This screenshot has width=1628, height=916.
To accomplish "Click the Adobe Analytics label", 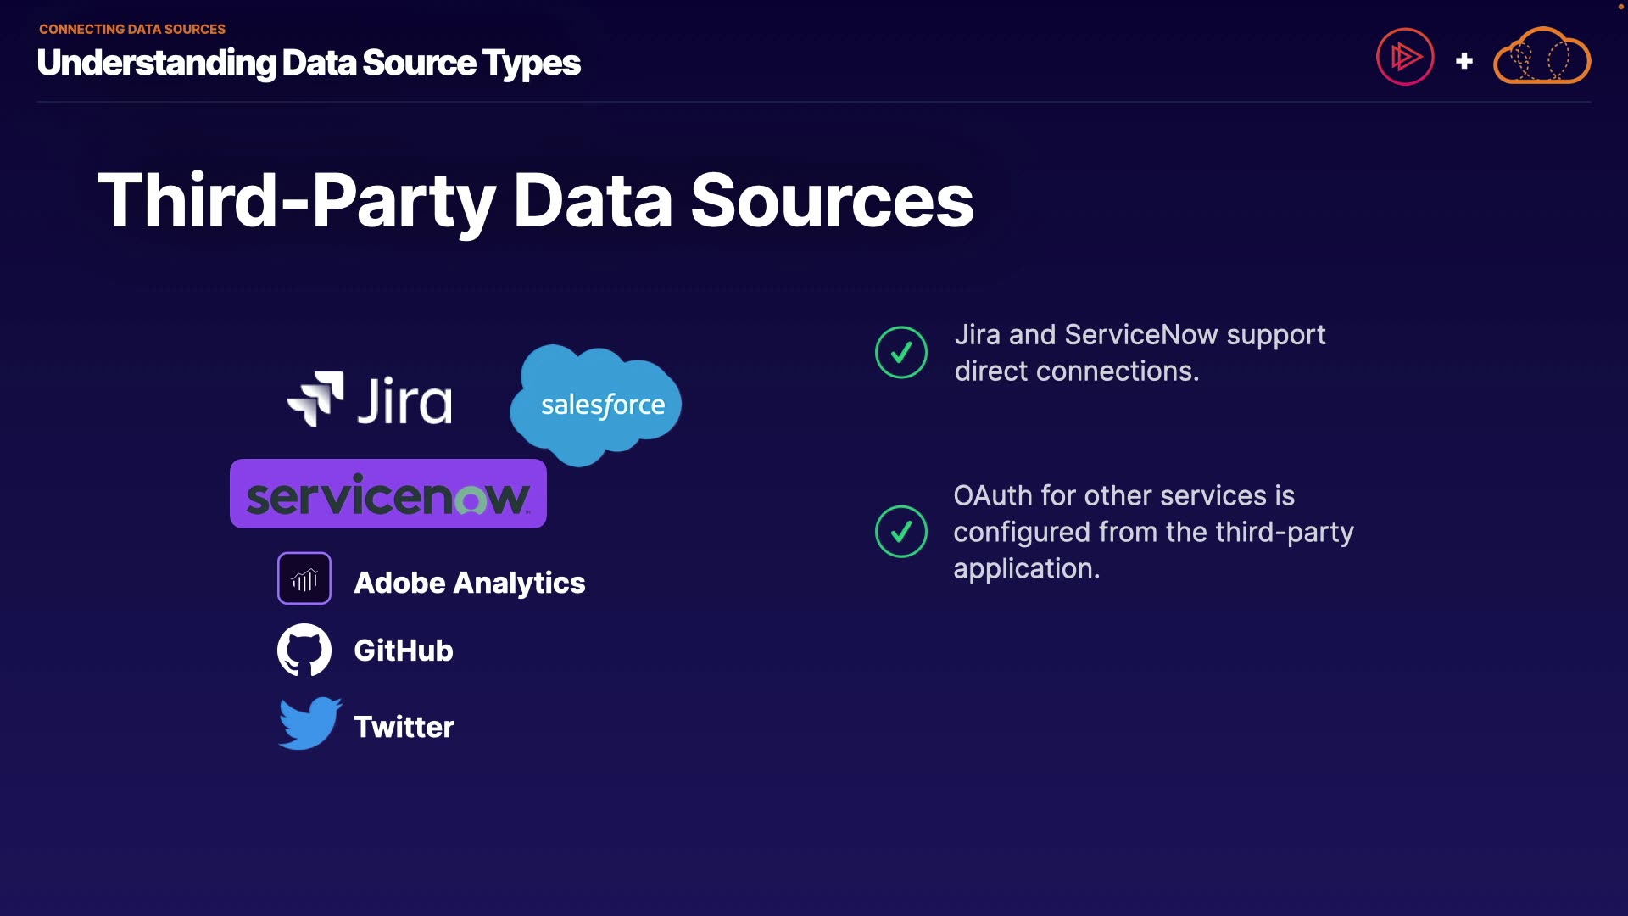I will tap(469, 583).
